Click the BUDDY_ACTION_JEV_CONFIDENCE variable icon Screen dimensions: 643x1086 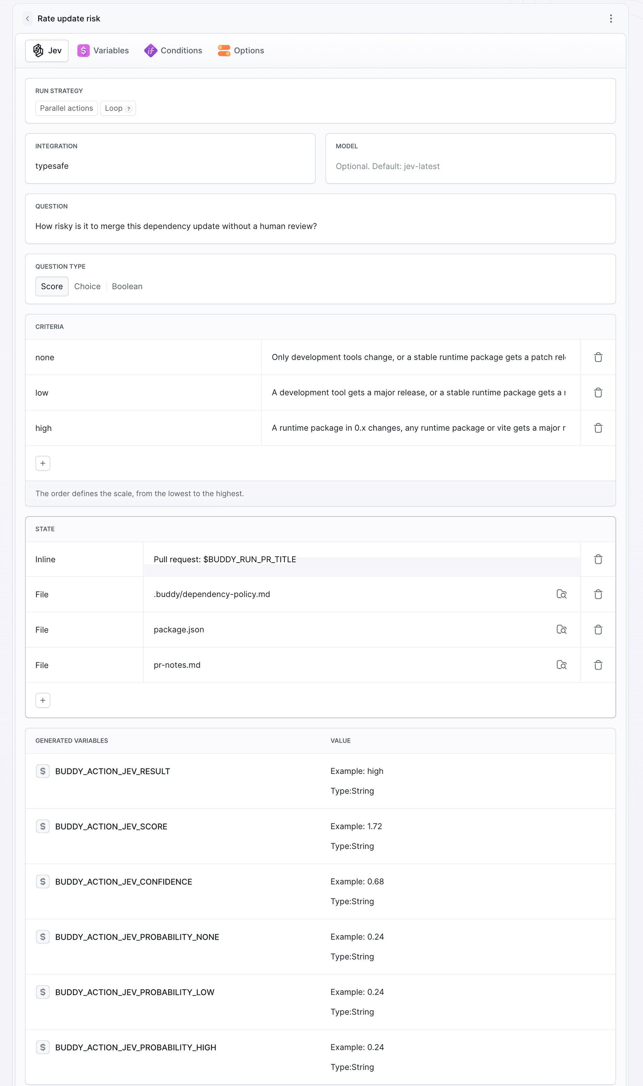tap(43, 881)
